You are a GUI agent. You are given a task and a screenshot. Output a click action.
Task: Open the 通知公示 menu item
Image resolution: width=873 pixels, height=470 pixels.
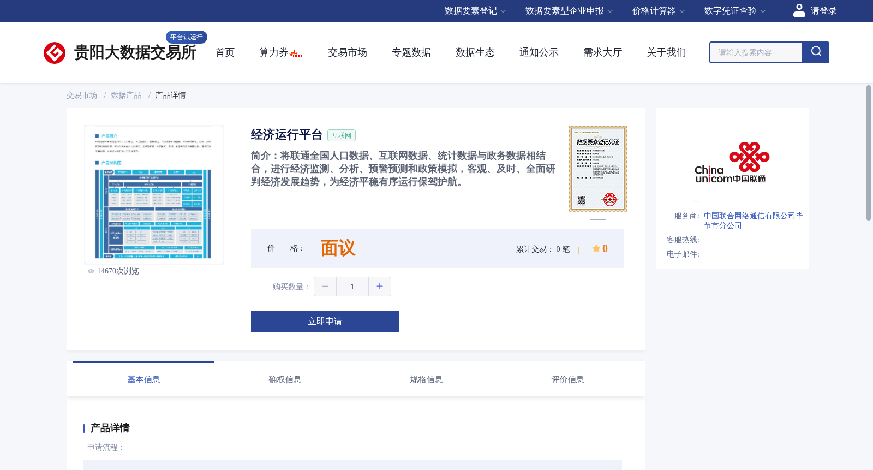[539, 52]
